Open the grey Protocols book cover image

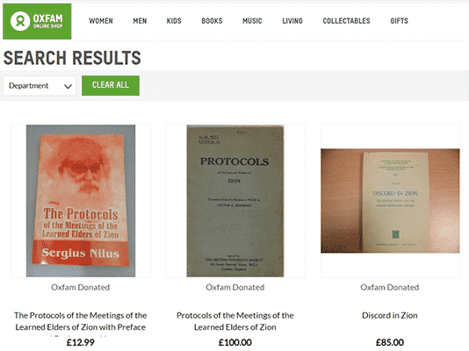[x=235, y=201]
